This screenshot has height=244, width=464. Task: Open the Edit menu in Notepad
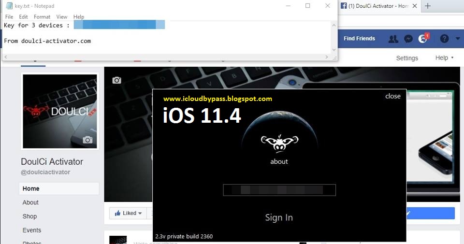pos(23,17)
